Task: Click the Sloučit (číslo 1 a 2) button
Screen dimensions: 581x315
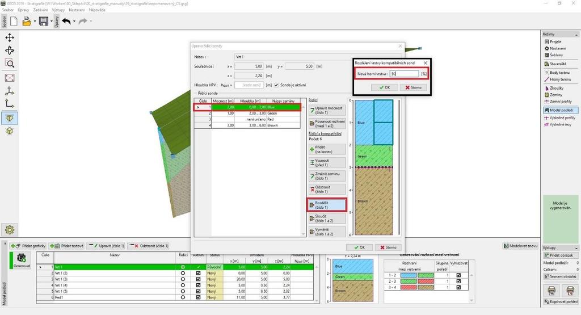Action: point(327,219)
